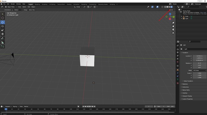This screenshot has height=115, width=207.
Task: Open the Physics properties tab
Action: (178, 73)
